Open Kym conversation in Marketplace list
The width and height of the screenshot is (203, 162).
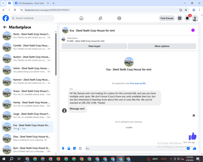[x=28, y=150]
